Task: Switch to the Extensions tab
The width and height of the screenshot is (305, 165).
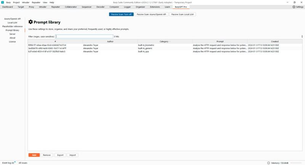Action: click(155, 7)
